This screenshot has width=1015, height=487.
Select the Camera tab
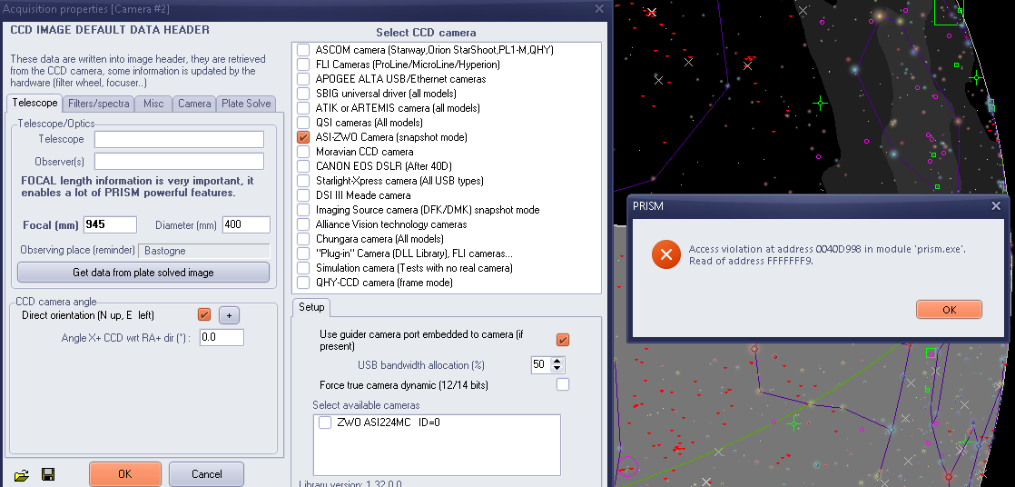[x=194, y=104]
